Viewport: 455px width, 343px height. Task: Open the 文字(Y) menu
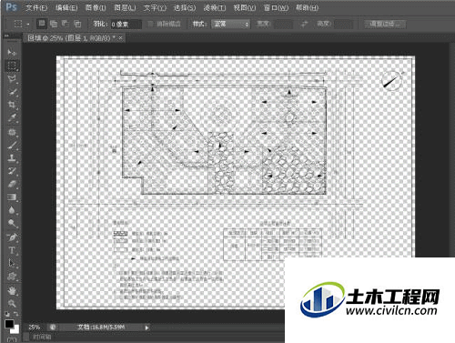pyautogui.click(x=155, y=7)
